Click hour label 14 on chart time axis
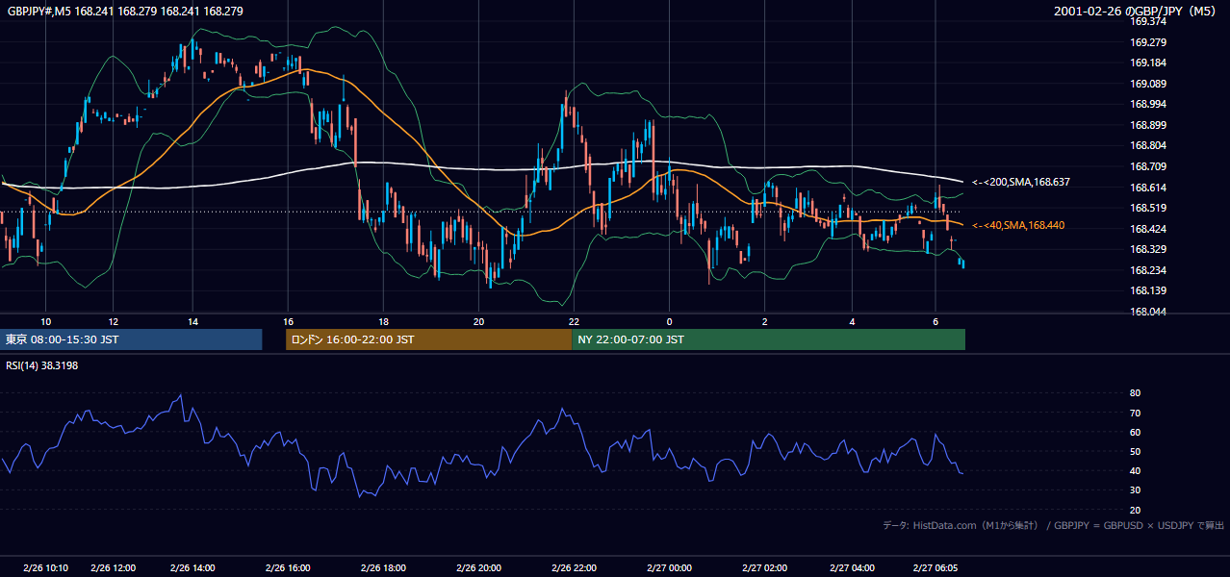 click(x=192, y=321)
